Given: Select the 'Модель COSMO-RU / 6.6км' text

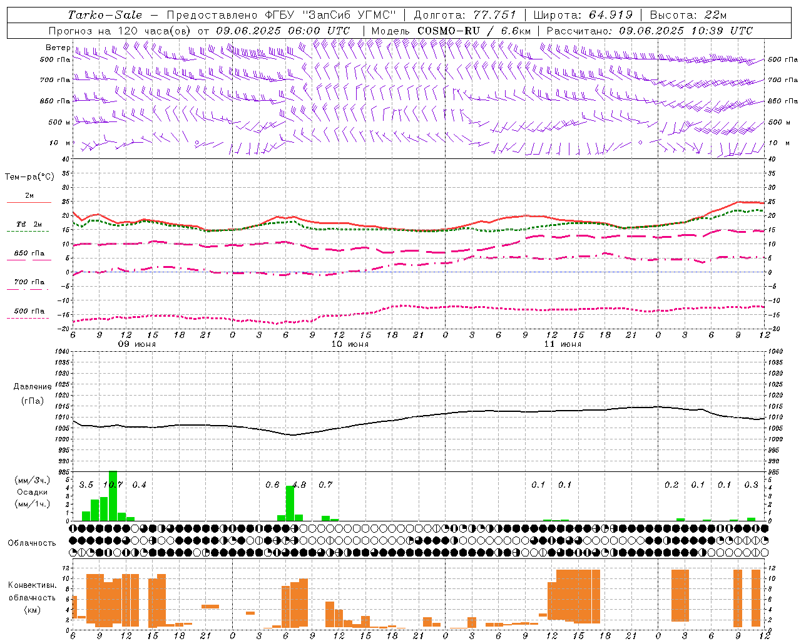Looking at the screenshot, I should 451,31.
